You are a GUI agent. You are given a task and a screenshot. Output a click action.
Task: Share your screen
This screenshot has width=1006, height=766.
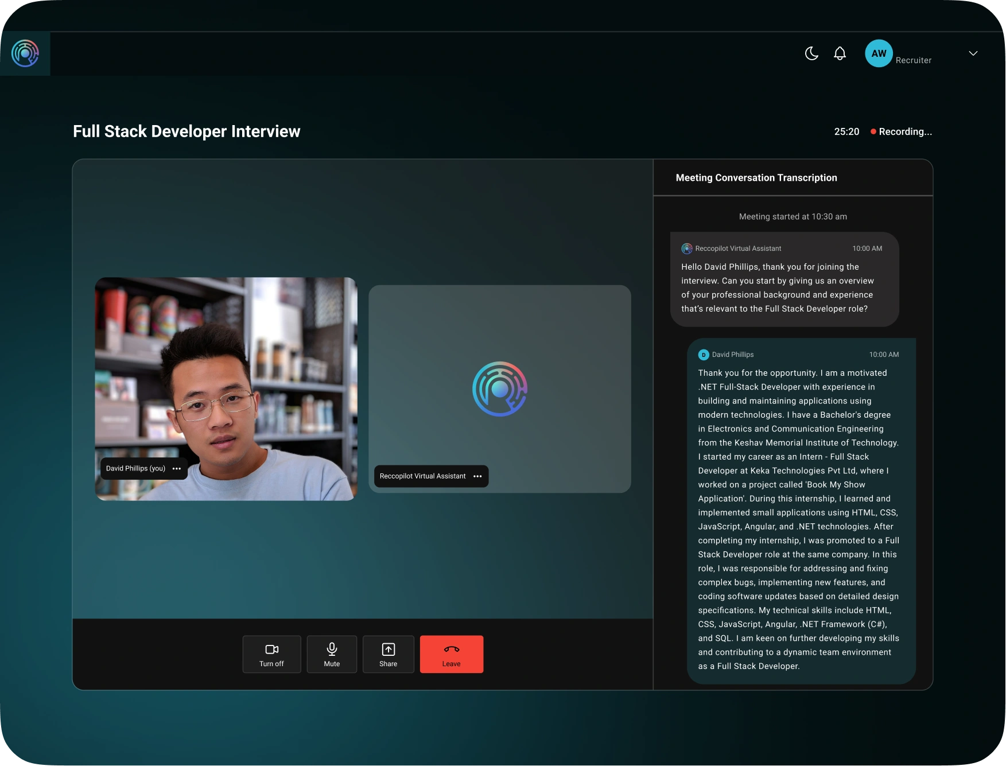coord(389,654)
